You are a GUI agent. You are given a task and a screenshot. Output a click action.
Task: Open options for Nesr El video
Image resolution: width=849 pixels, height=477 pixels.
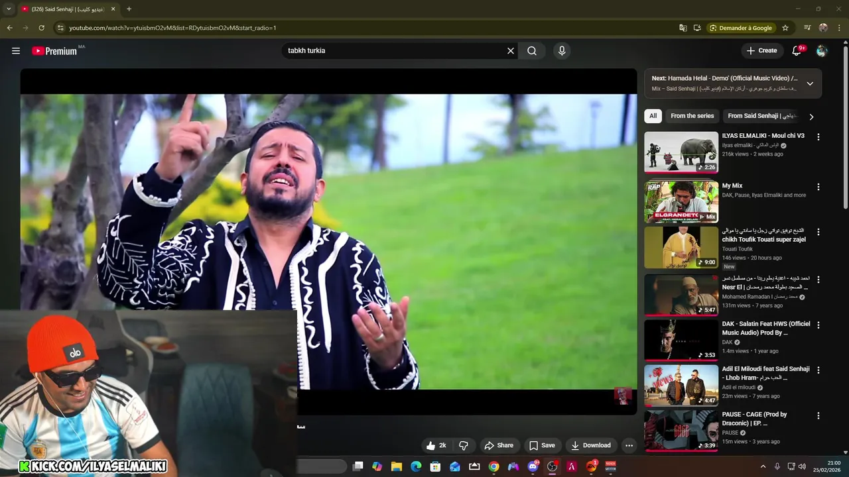coord(818,280)
